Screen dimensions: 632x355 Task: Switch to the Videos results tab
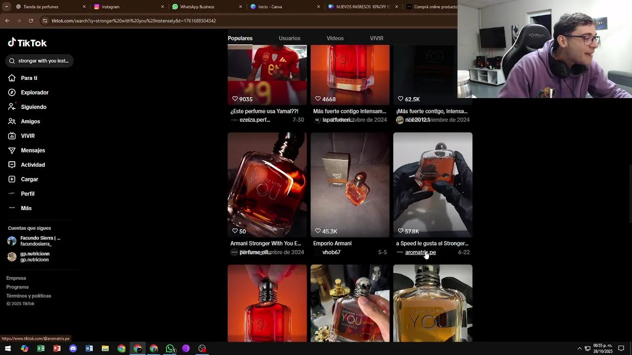pos(335,38)
